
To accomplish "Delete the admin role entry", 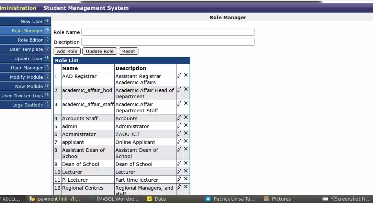I will point(186,126).
